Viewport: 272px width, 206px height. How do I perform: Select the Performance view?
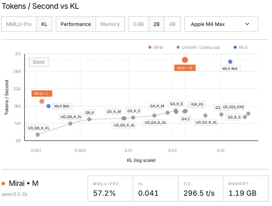pyautogui.click(x=76, y=24)
